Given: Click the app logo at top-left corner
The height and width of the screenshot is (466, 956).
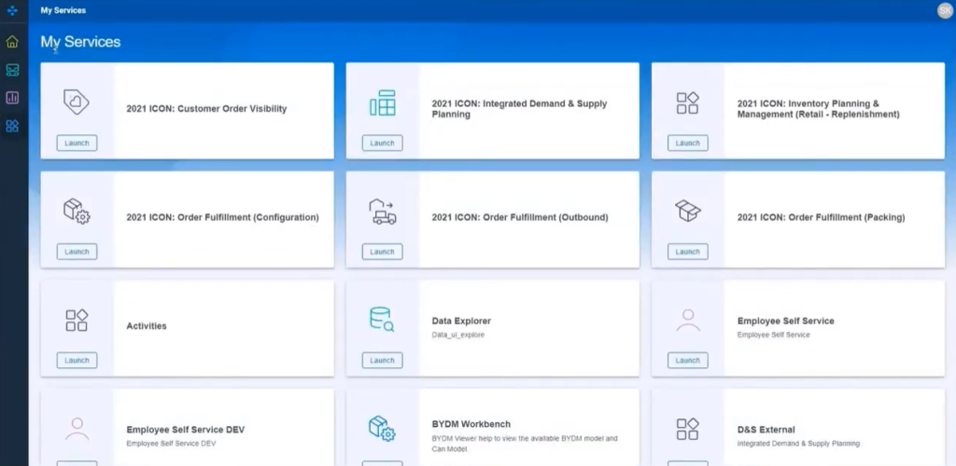Looking at the screenshot, I should pos(12,10).
